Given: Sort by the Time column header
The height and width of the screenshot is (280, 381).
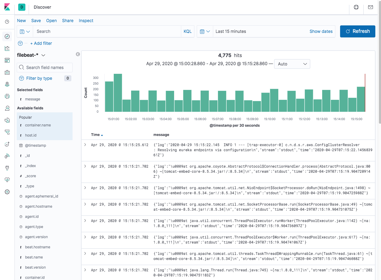Looking at the screenshot, I should [97, 135].
